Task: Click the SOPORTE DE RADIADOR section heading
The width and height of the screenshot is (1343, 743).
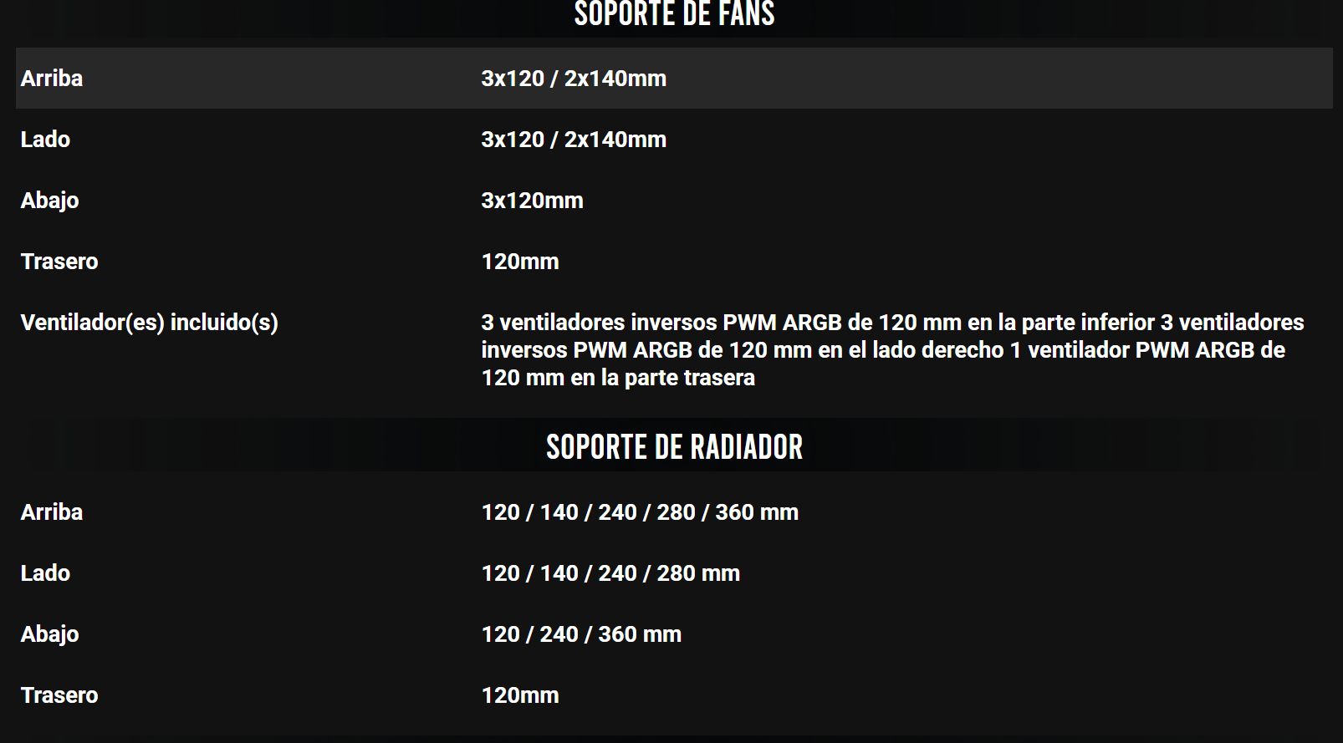Action: click(x=674, y=447)
